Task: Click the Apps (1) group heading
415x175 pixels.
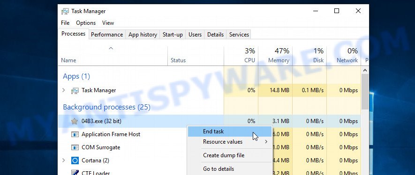Action: pos(76,76)
